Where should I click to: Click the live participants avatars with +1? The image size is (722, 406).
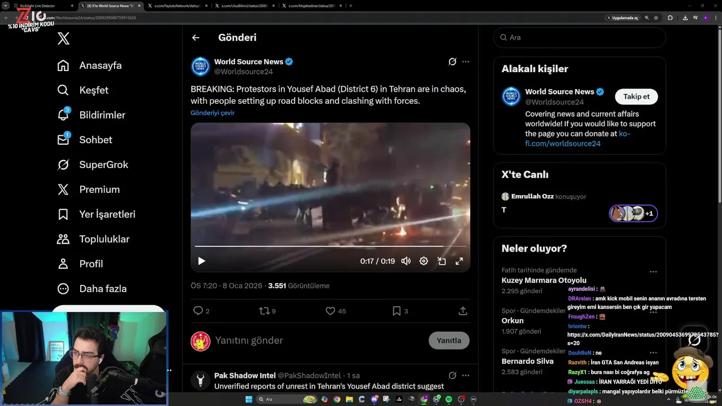[633, 214]
